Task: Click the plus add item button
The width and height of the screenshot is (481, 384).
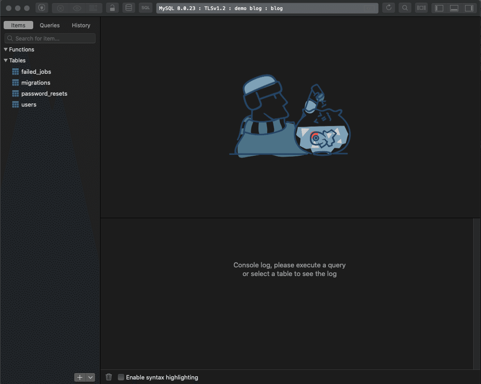Action: click(80, 377)
